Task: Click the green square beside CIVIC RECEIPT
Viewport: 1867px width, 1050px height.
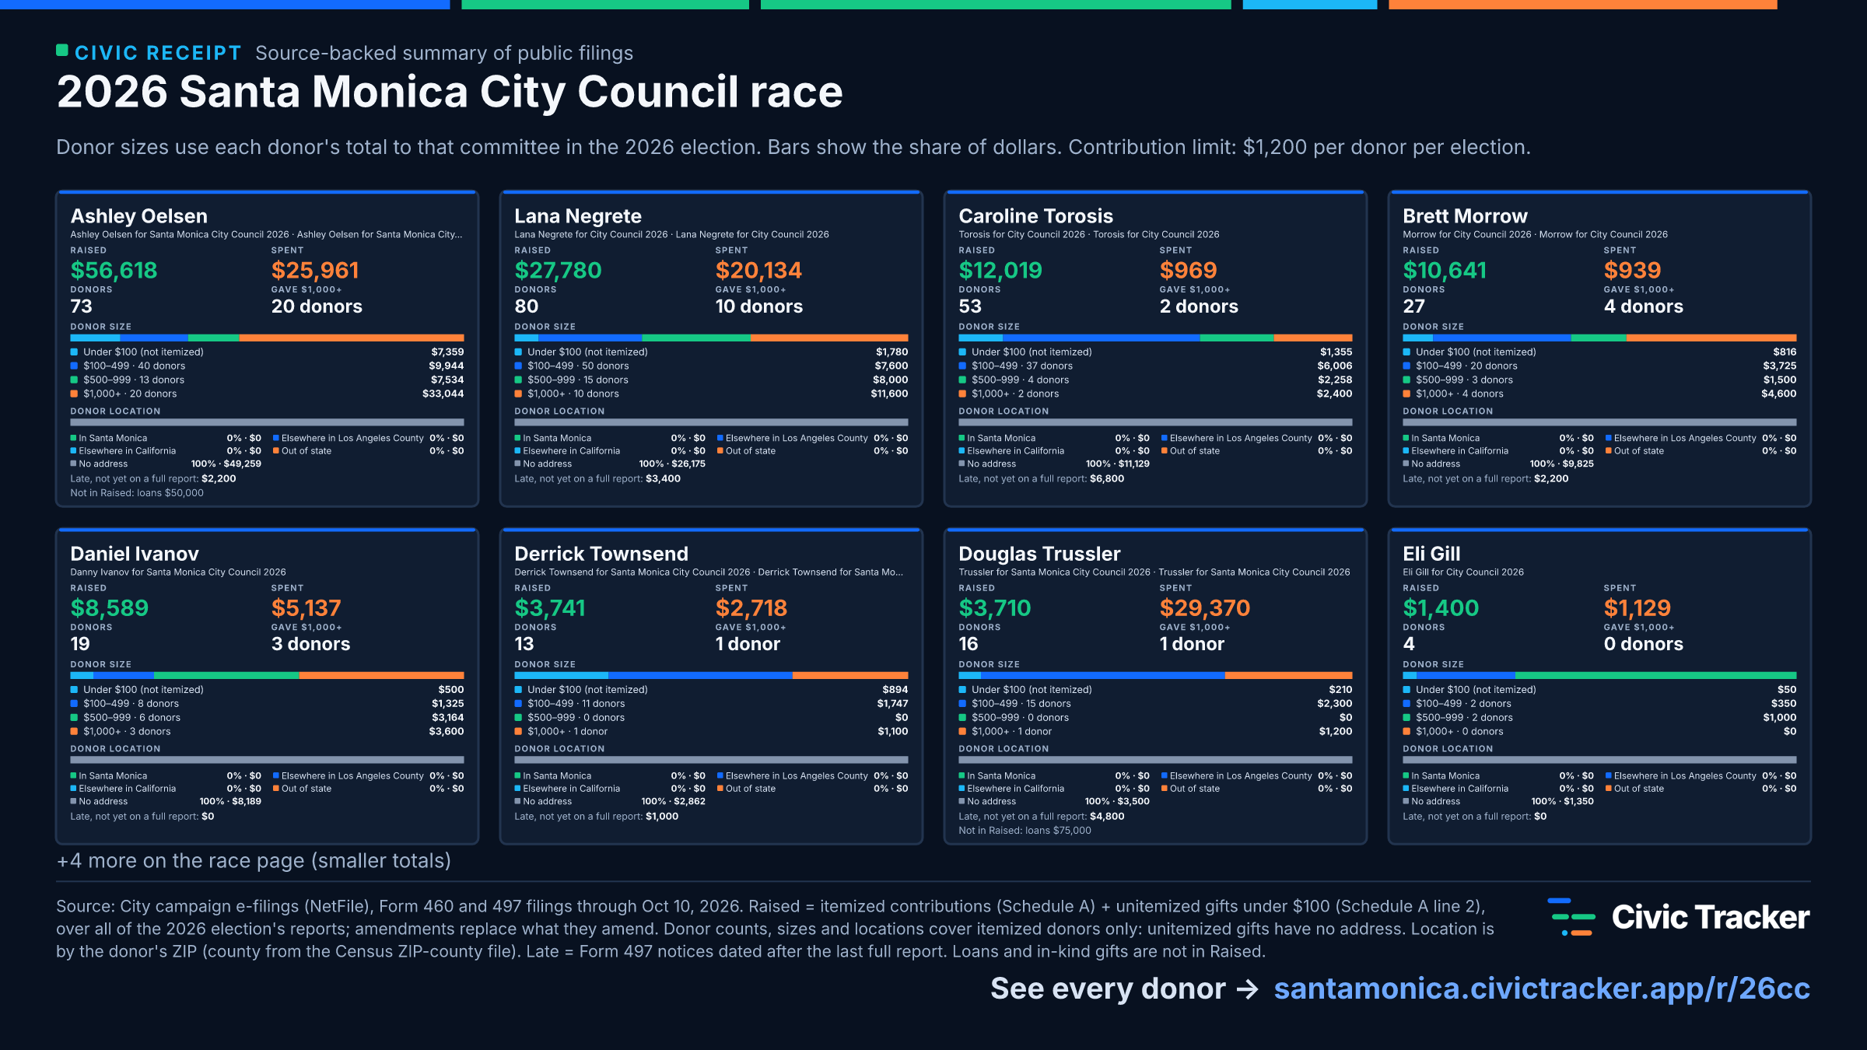Action: point(62,51)
